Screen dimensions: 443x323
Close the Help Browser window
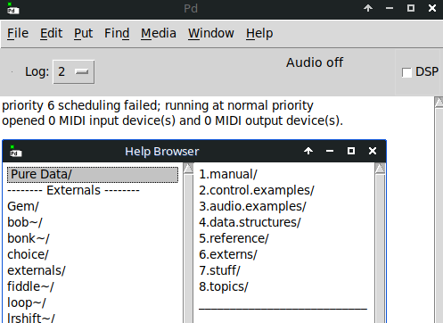373,151
